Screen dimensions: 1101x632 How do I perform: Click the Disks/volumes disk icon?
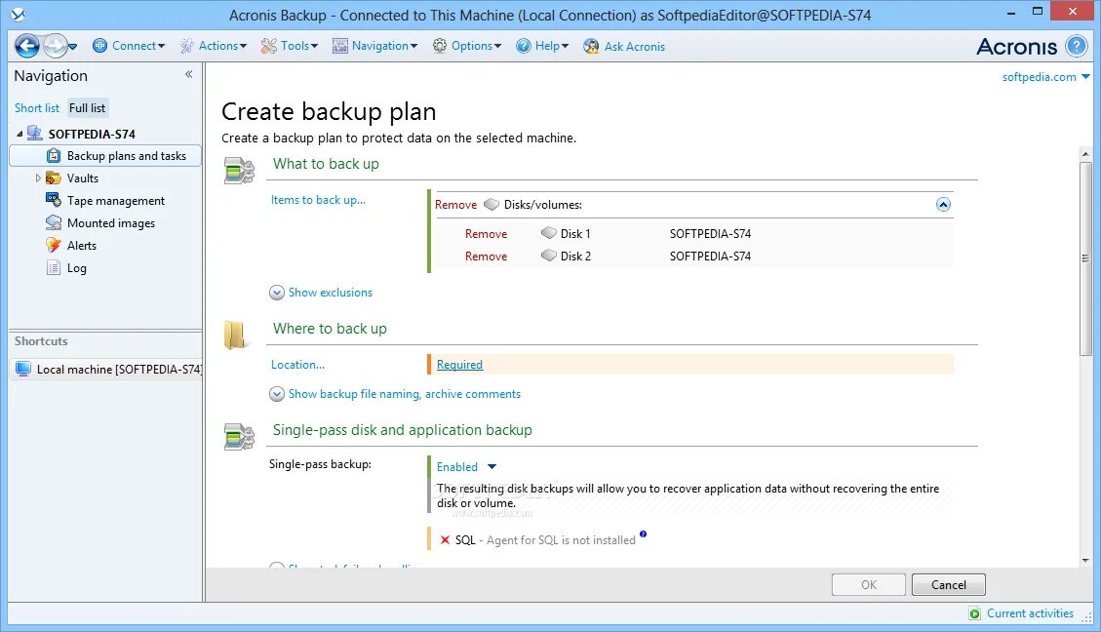point(492,205)
